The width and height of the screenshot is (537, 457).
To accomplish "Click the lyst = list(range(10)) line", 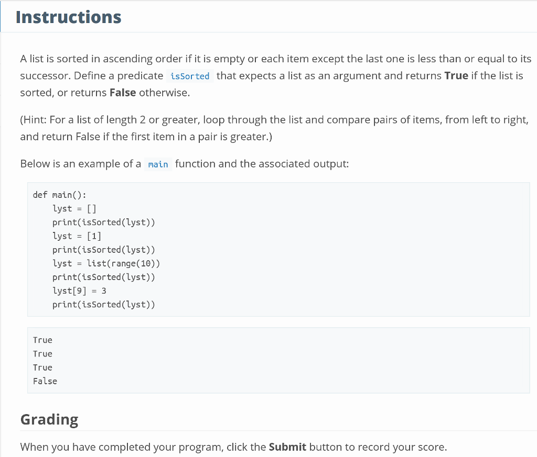I will (x=106, y=263).
